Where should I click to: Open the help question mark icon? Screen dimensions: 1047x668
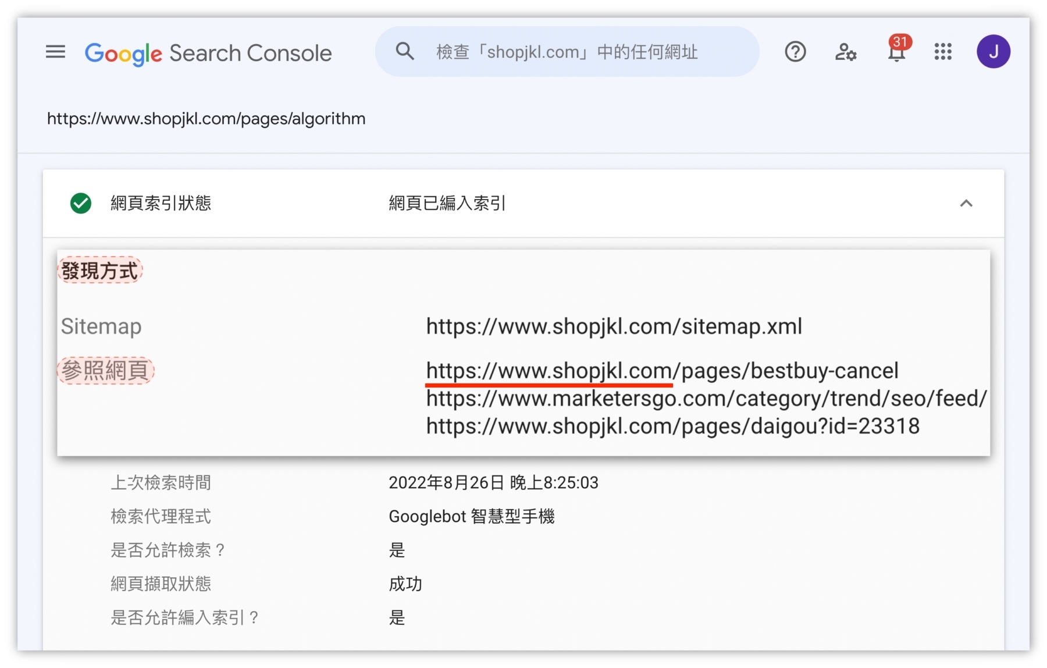click(795, 52)
